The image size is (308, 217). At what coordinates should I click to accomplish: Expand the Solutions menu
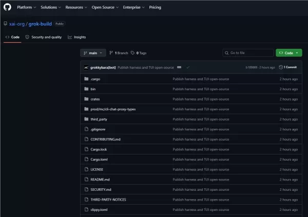click(x=51, y=7)
